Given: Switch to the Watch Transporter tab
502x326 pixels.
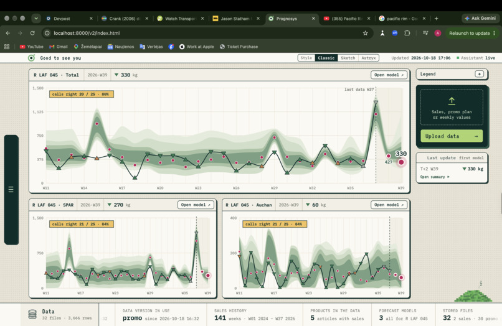Looking at the screenshot, I should [x=180, y=19].
